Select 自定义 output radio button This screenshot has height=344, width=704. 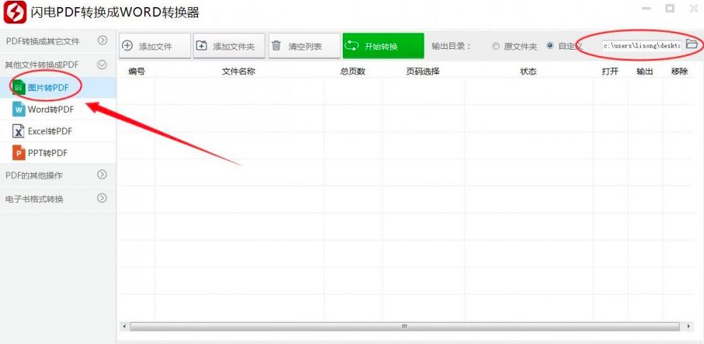click(550, 45)
